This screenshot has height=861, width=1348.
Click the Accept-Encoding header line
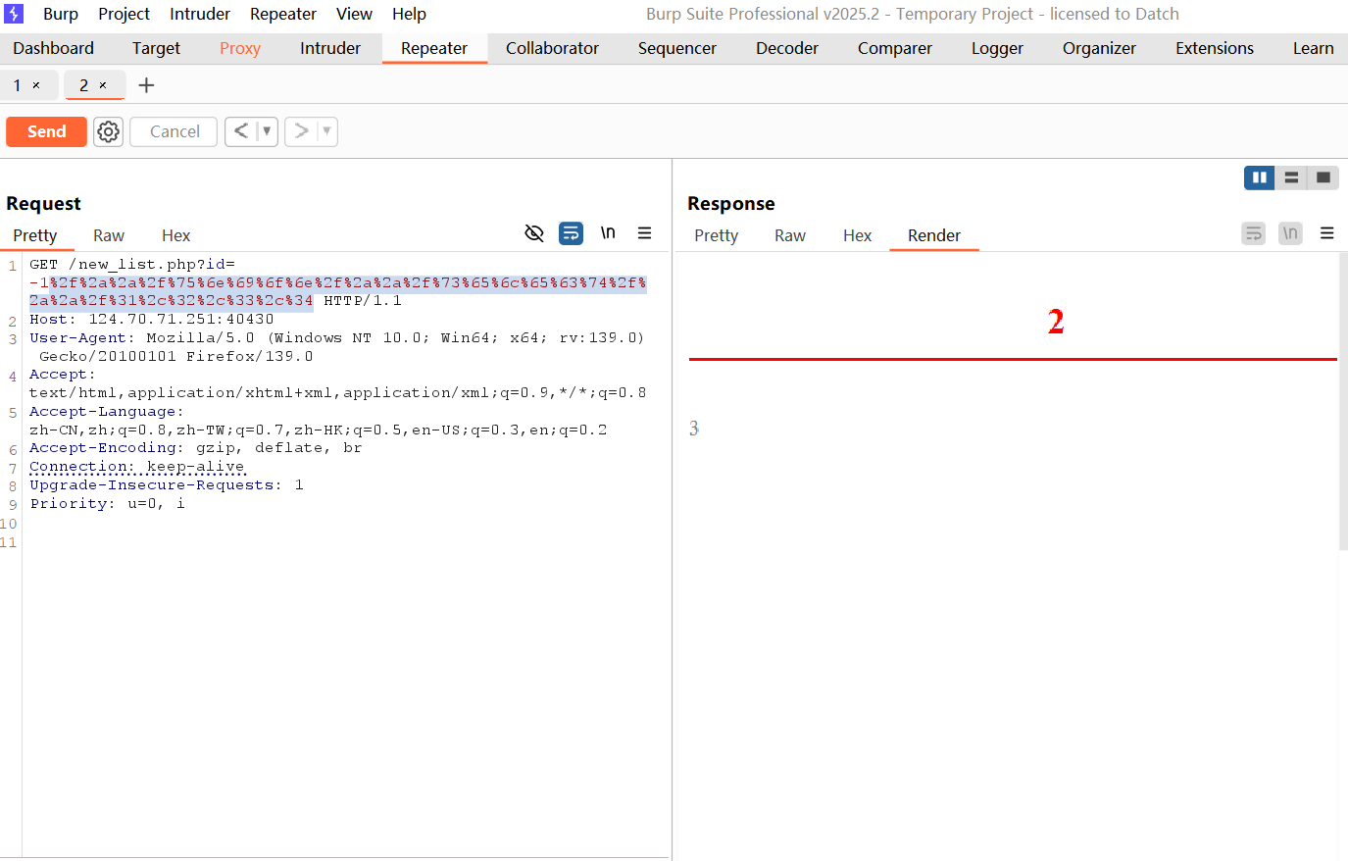point(196,448)
